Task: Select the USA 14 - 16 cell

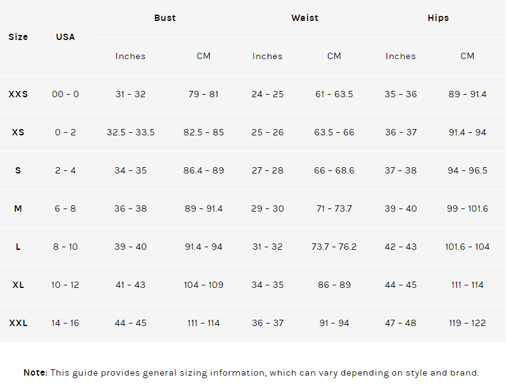Action: pyautogui.click(x=65, y=323)
